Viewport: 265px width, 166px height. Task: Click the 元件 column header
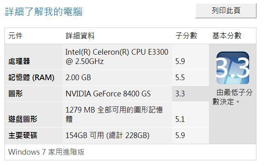pos(15,36)
